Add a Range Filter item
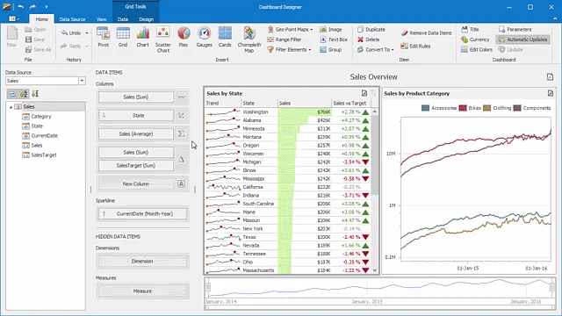 [285, 39]
